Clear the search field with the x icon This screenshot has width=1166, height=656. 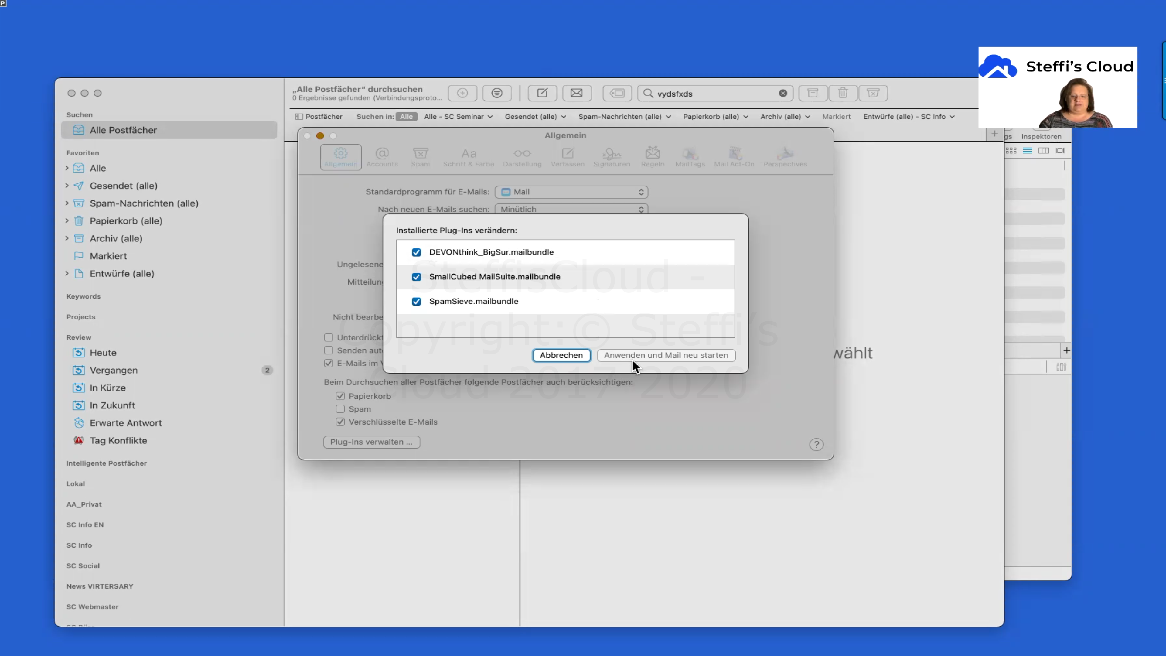click(782, 93)
